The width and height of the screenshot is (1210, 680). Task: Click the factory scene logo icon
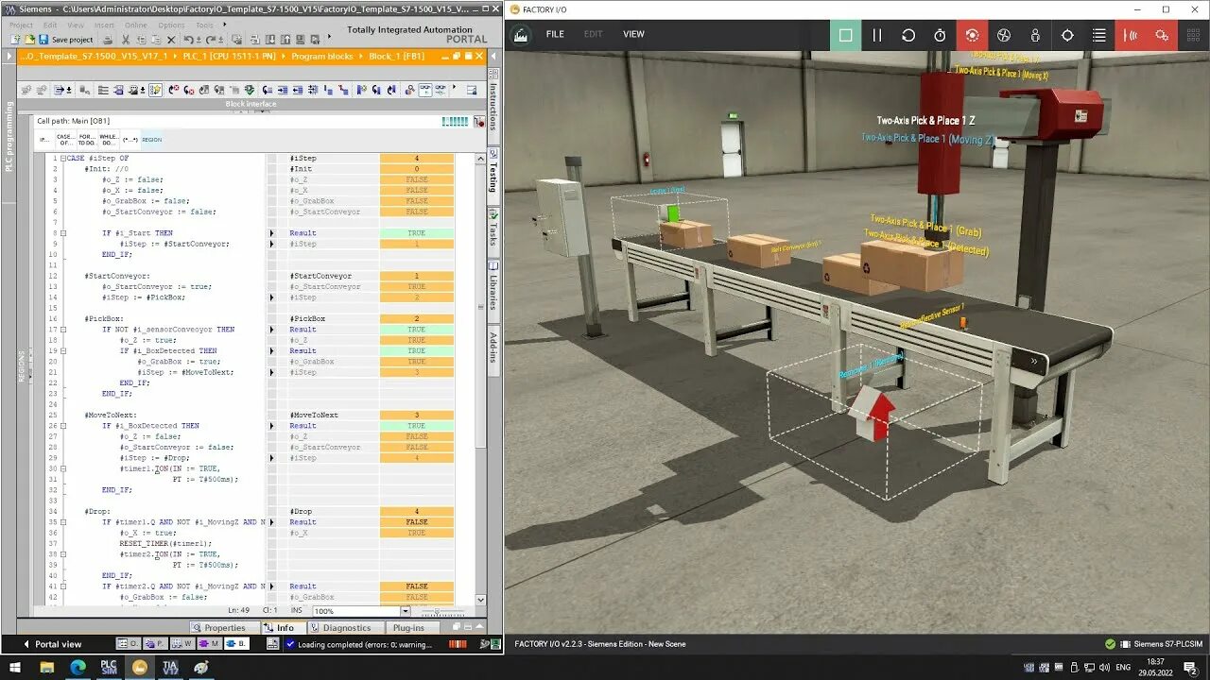point(521,35)
